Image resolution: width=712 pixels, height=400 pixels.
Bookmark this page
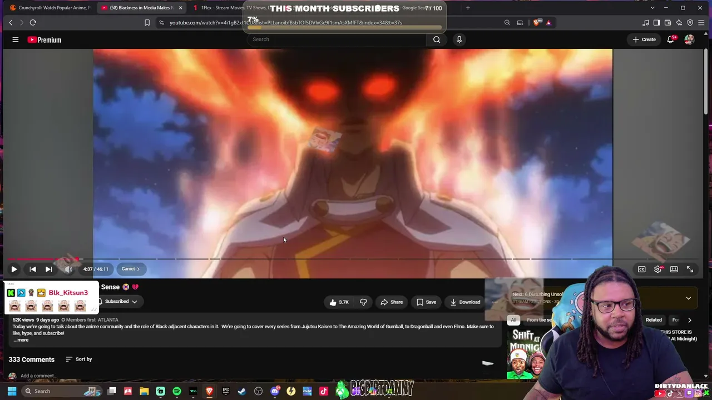point(147,23)
